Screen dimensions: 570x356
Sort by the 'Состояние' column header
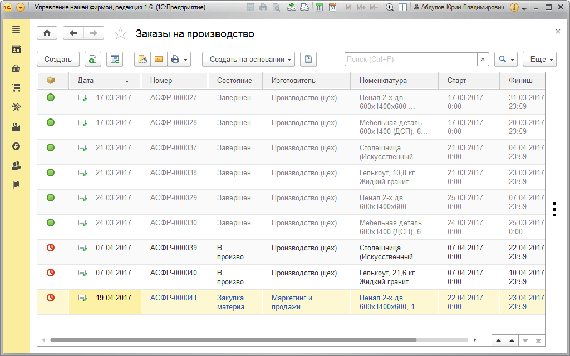tap(235, 80)
